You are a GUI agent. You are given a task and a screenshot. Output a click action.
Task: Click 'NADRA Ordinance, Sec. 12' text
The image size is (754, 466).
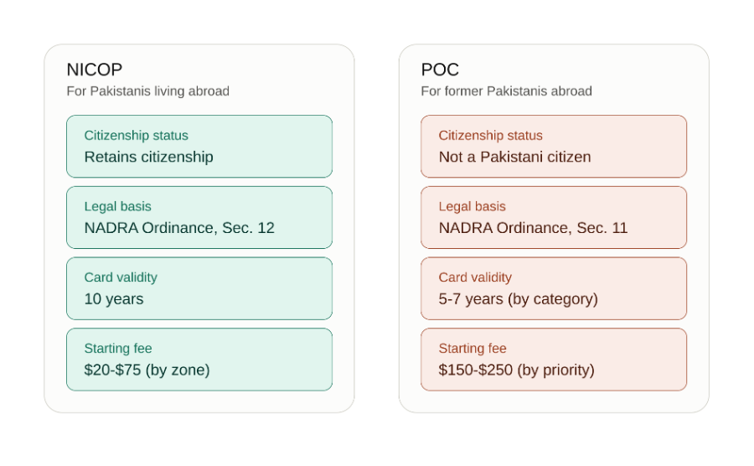(x=179, y=227)
